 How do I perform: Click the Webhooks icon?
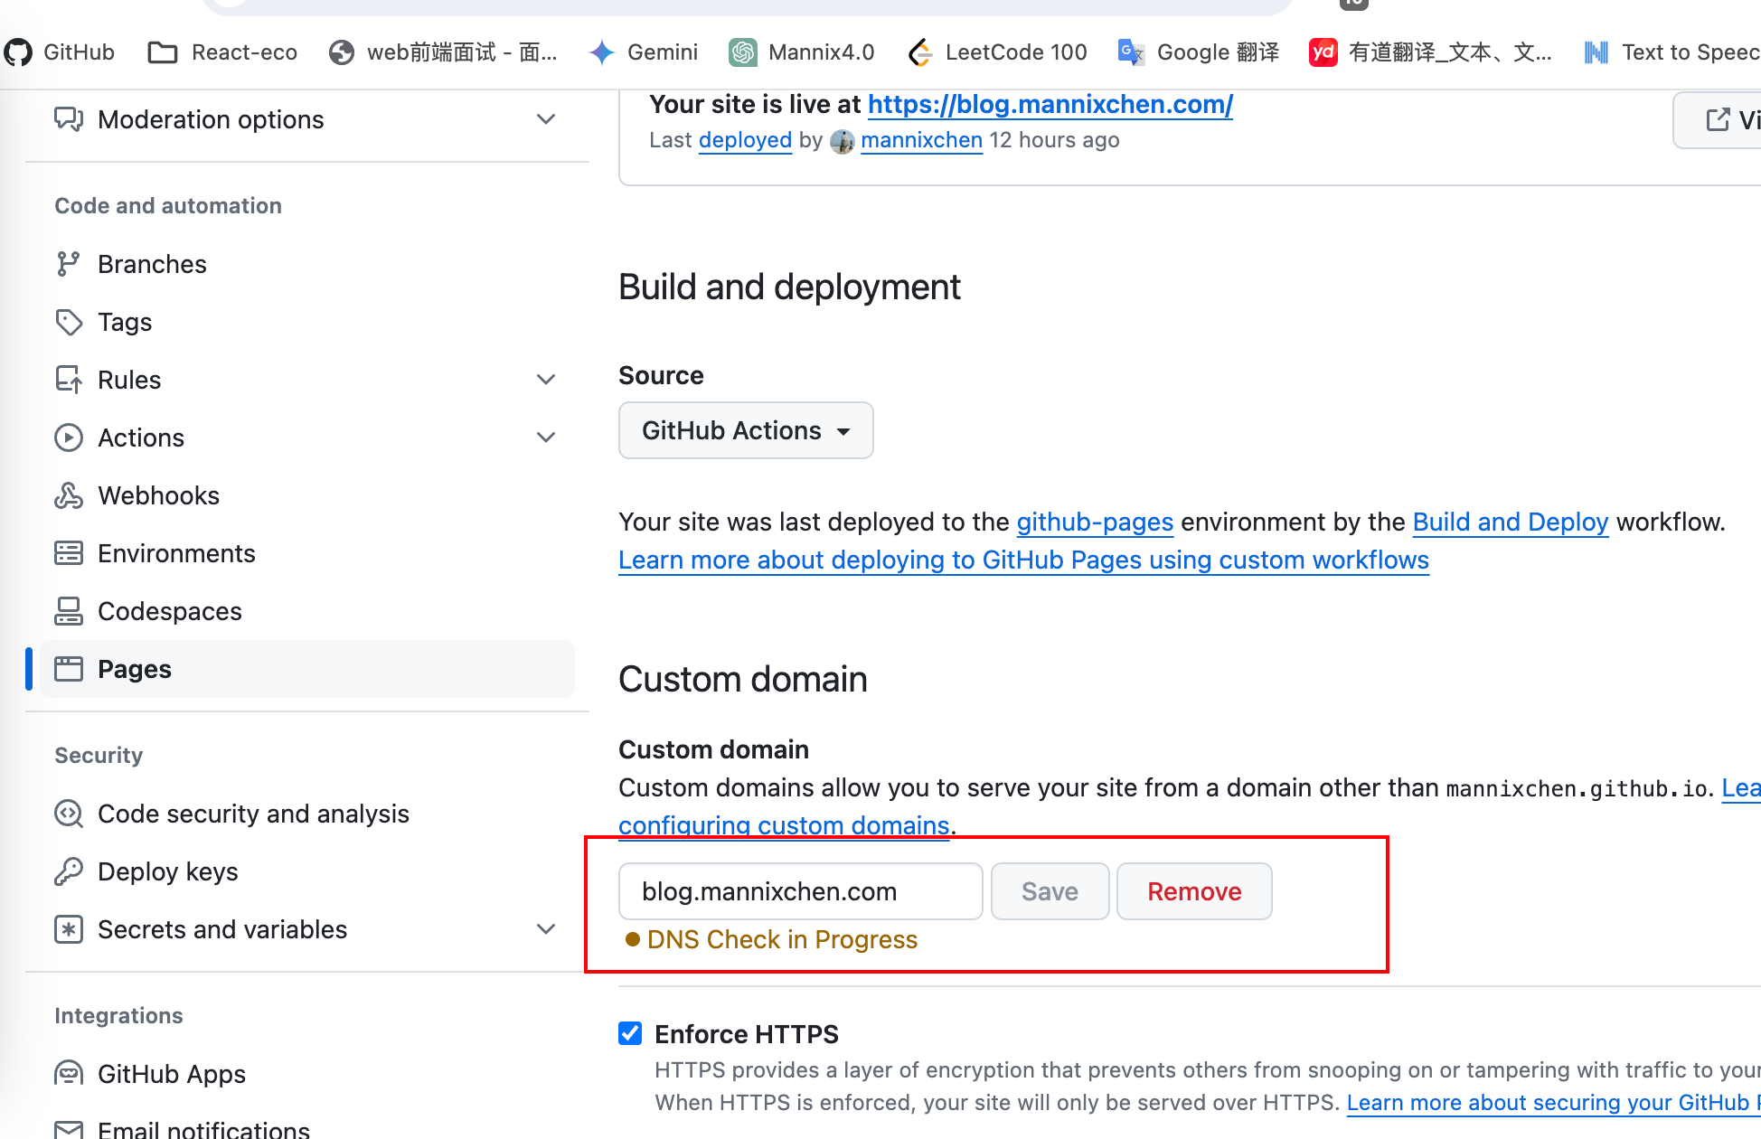pos(69,495)
